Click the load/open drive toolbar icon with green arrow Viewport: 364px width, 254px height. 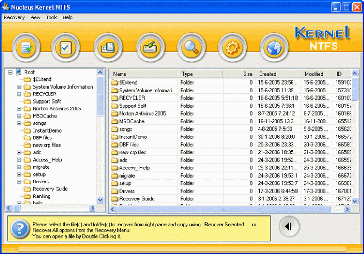click(x=151, y=48)
